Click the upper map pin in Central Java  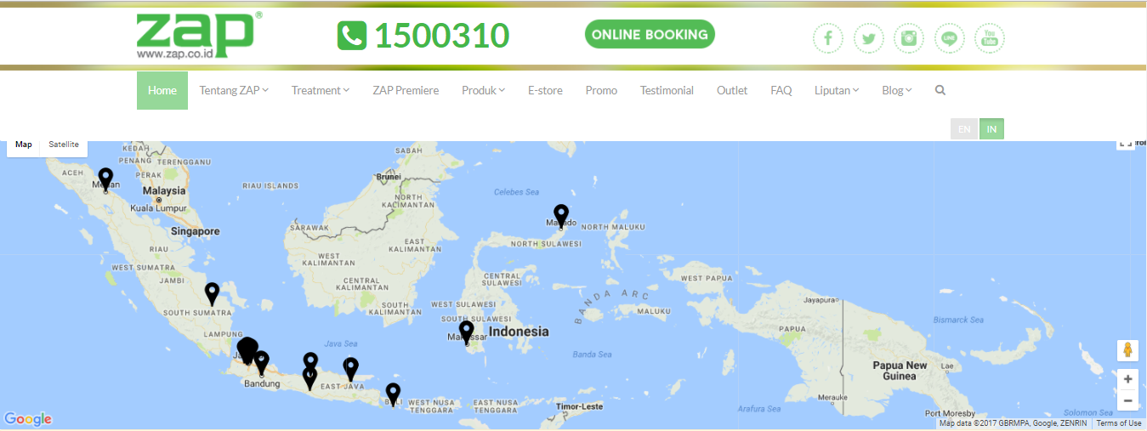pyautogui.click(x=310, y=361)
